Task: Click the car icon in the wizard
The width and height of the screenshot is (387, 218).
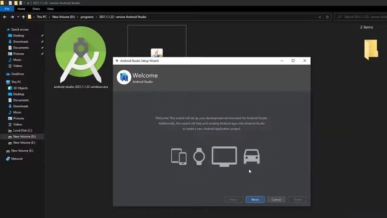Action: 252,156
